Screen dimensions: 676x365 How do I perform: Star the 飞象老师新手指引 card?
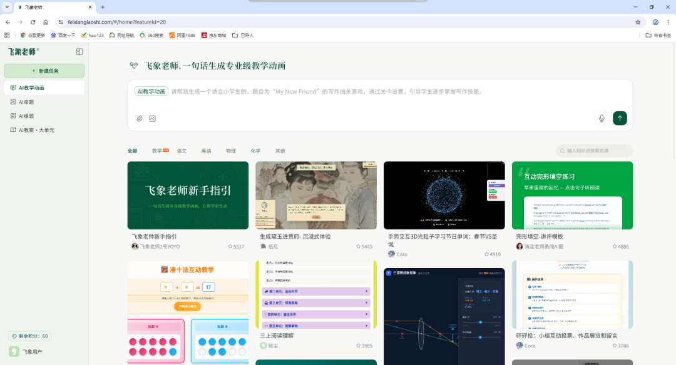[x=230, y=246]
